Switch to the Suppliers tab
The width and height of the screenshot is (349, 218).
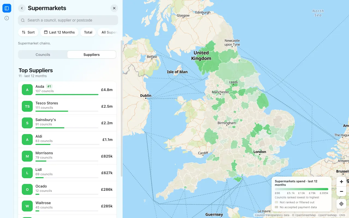click(x=92, y=55)
